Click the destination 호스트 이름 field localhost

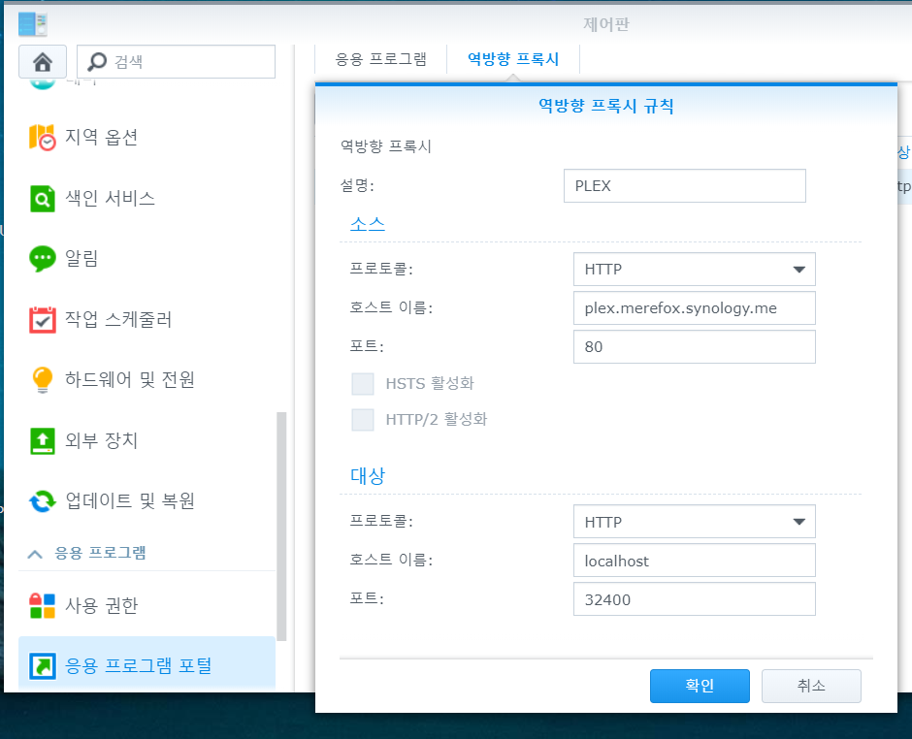[x=695, y=561]
